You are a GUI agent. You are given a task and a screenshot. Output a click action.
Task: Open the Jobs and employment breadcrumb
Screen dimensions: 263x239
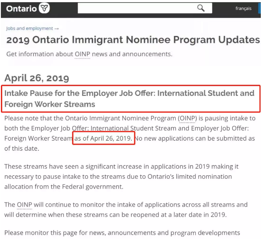29,29
